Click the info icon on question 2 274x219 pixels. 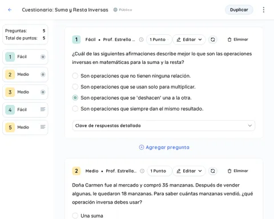(x=142, y=171)
